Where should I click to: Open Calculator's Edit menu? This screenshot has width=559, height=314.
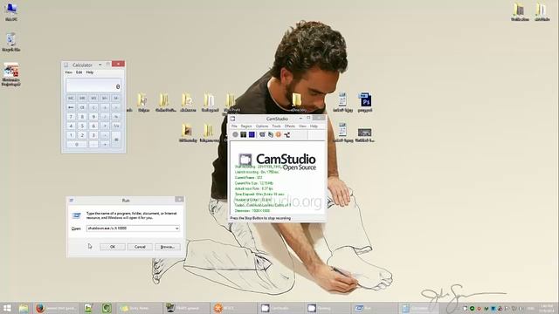point(79,72)
